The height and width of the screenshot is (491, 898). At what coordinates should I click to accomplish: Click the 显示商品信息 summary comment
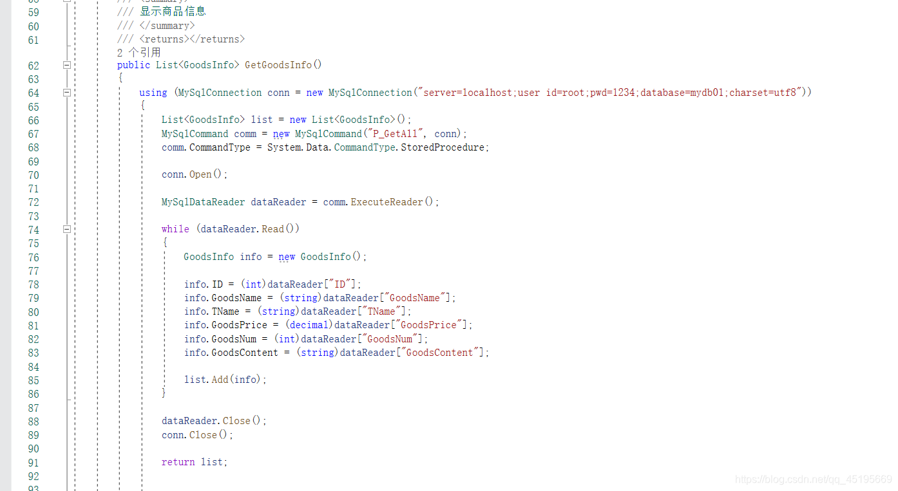173,12
